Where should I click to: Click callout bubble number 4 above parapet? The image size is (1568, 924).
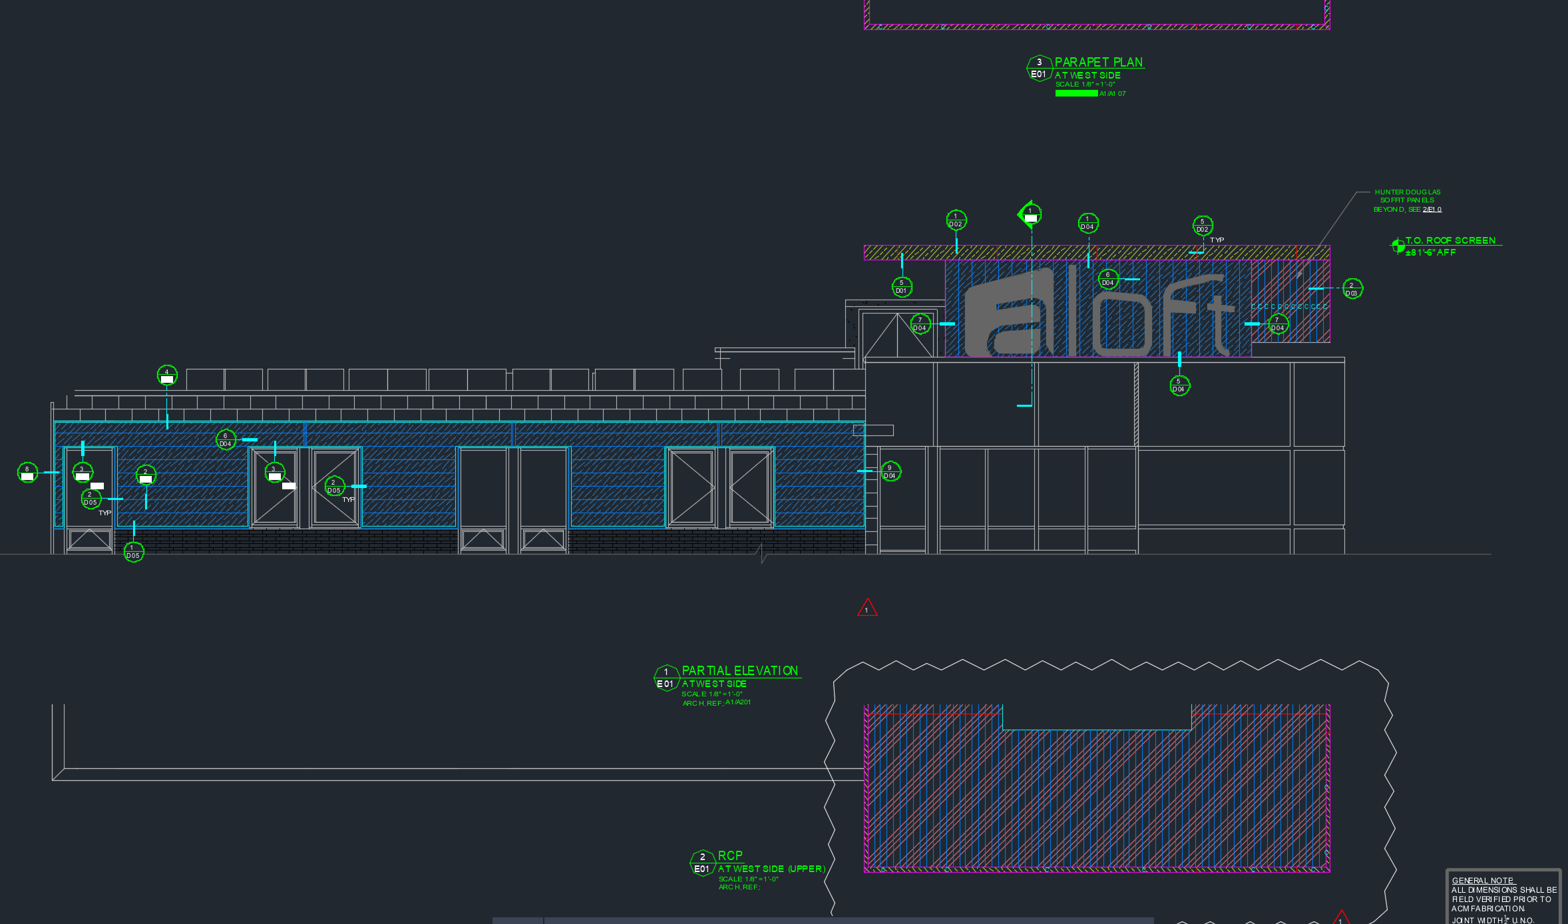click(x=167, y=375)
